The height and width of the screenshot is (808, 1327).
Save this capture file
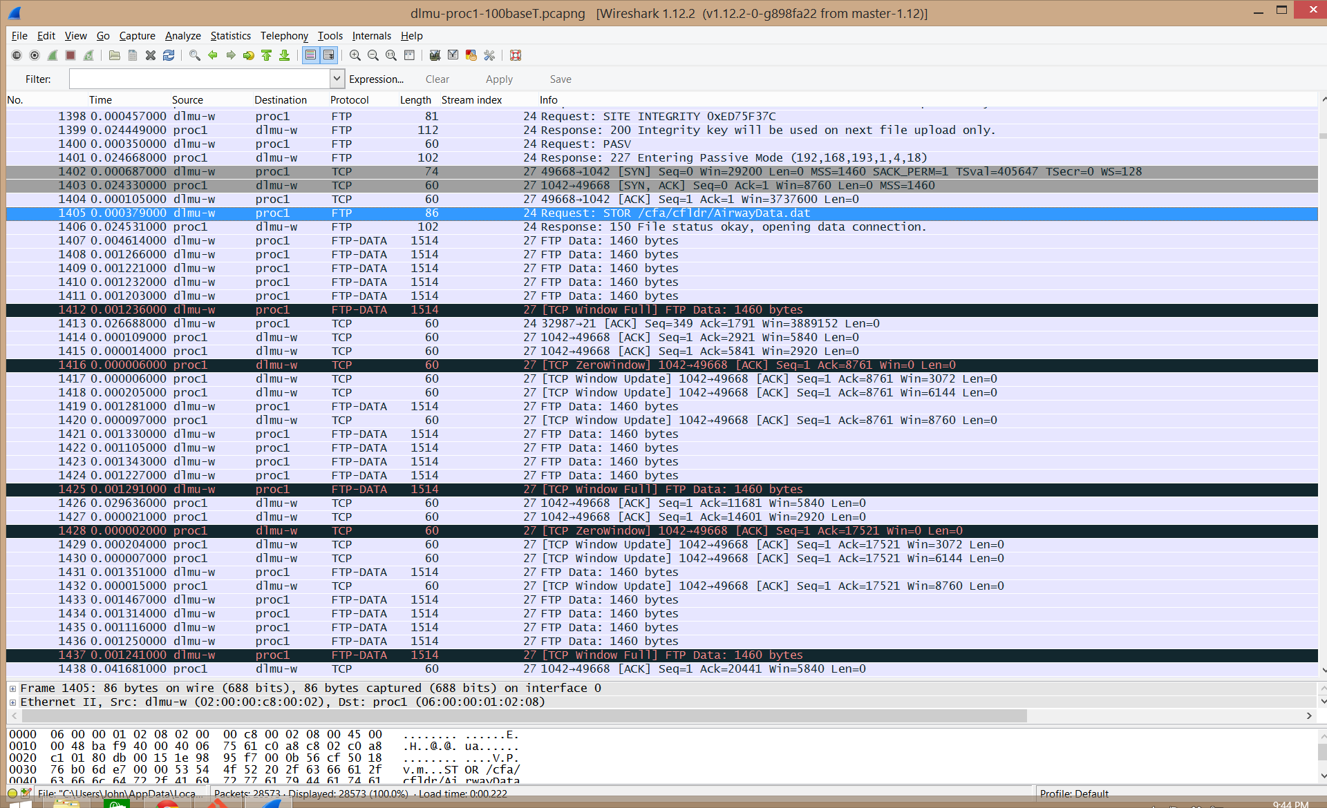pyautogui.click(x=133, y=55)
